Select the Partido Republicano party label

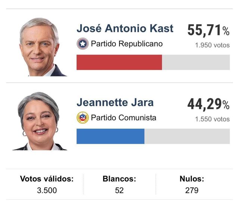click(127, 44)
